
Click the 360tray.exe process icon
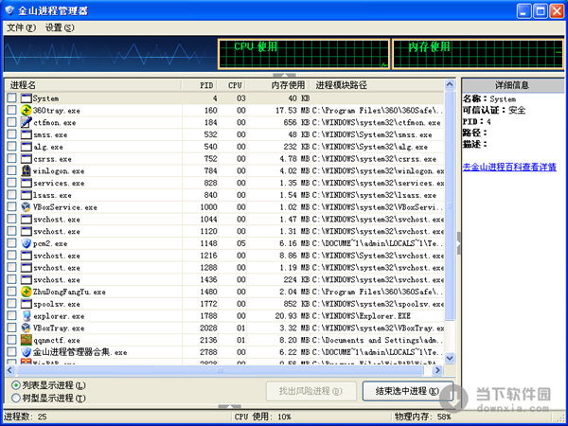27,110
